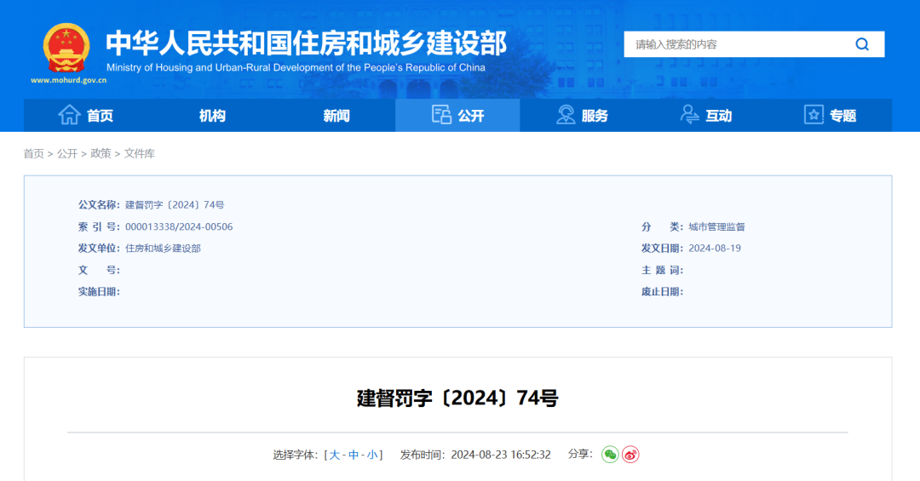
Task: Click the search magnifier icon
Action: [x=862, y=44]
